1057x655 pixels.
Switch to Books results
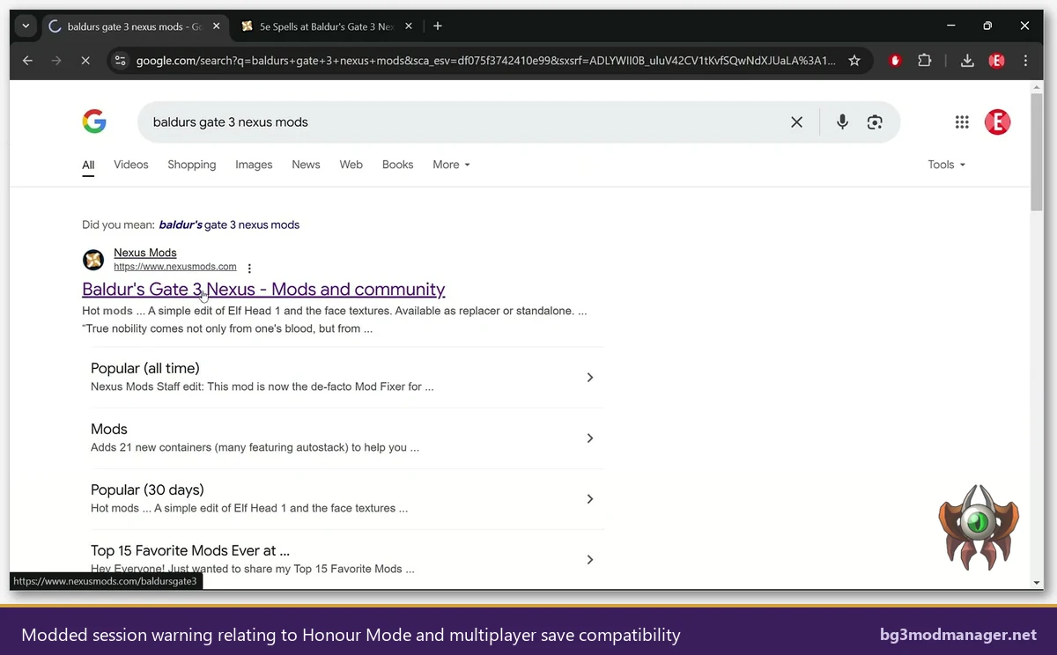coord(398,165)
